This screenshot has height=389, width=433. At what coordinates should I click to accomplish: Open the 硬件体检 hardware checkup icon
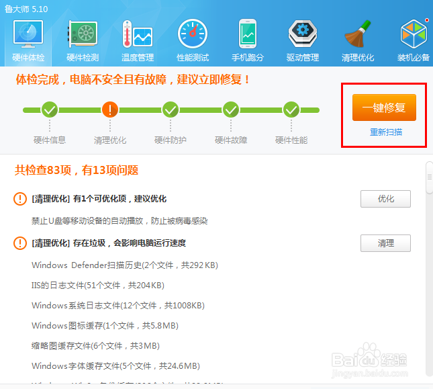(28, 34)
